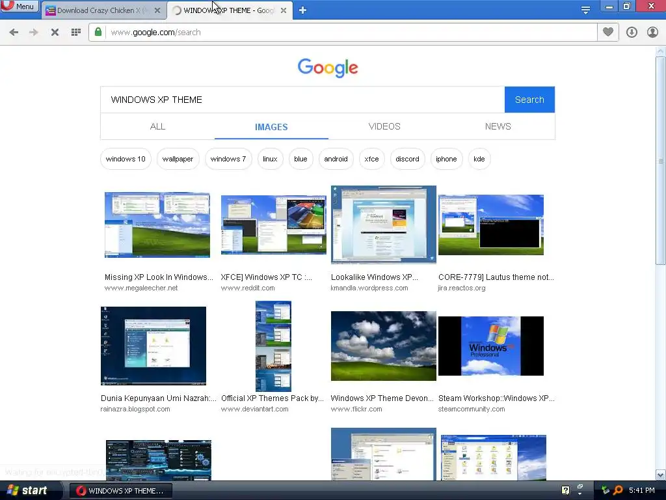This screenshot has height=500, width=666.
Task: Filter by the kde chip
Action: point(479,159)
